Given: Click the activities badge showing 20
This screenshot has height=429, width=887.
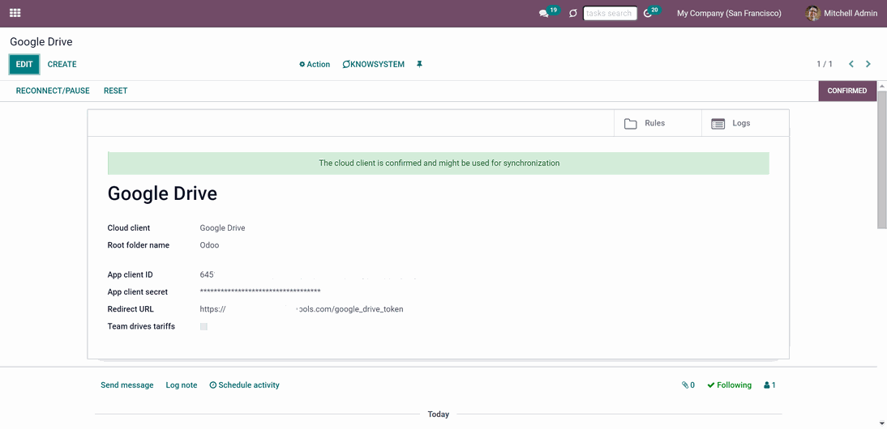Looking at the screenshot, I should click(x=654, y=10).
